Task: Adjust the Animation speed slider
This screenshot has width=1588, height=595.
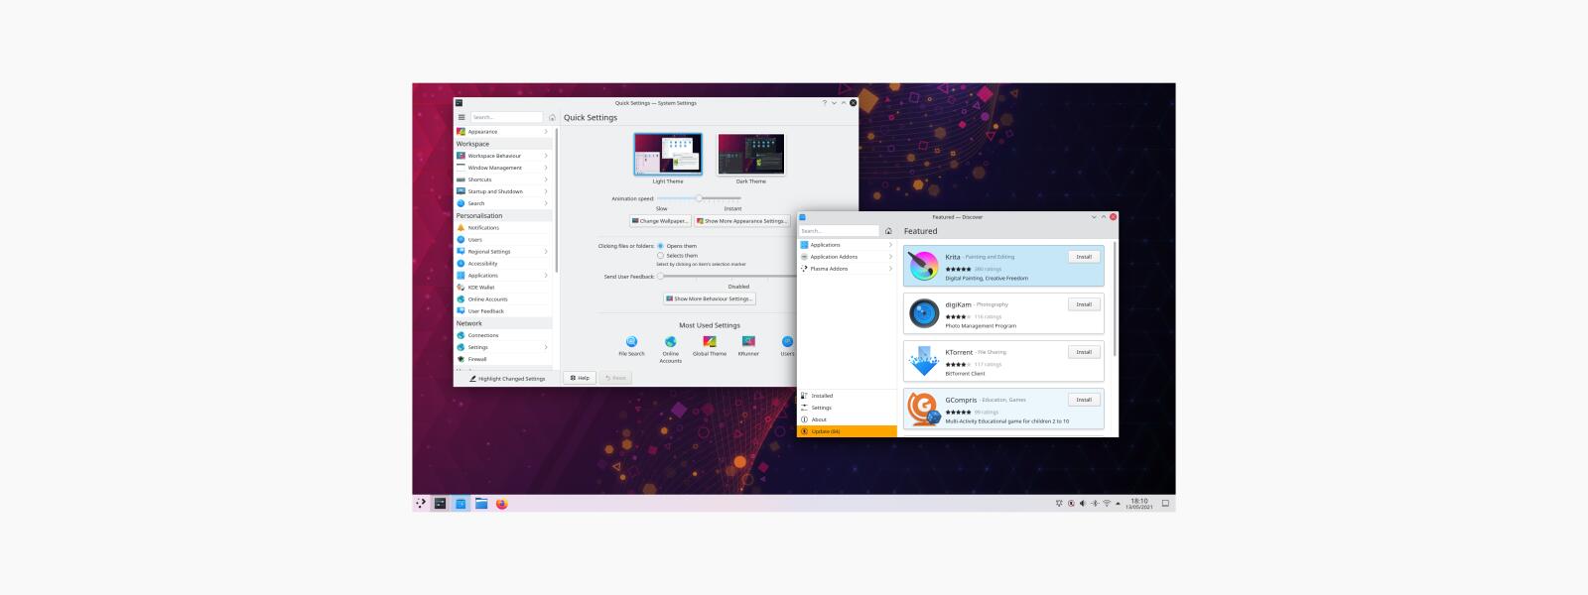Action: pyautogui.click(x=699, y=198)
